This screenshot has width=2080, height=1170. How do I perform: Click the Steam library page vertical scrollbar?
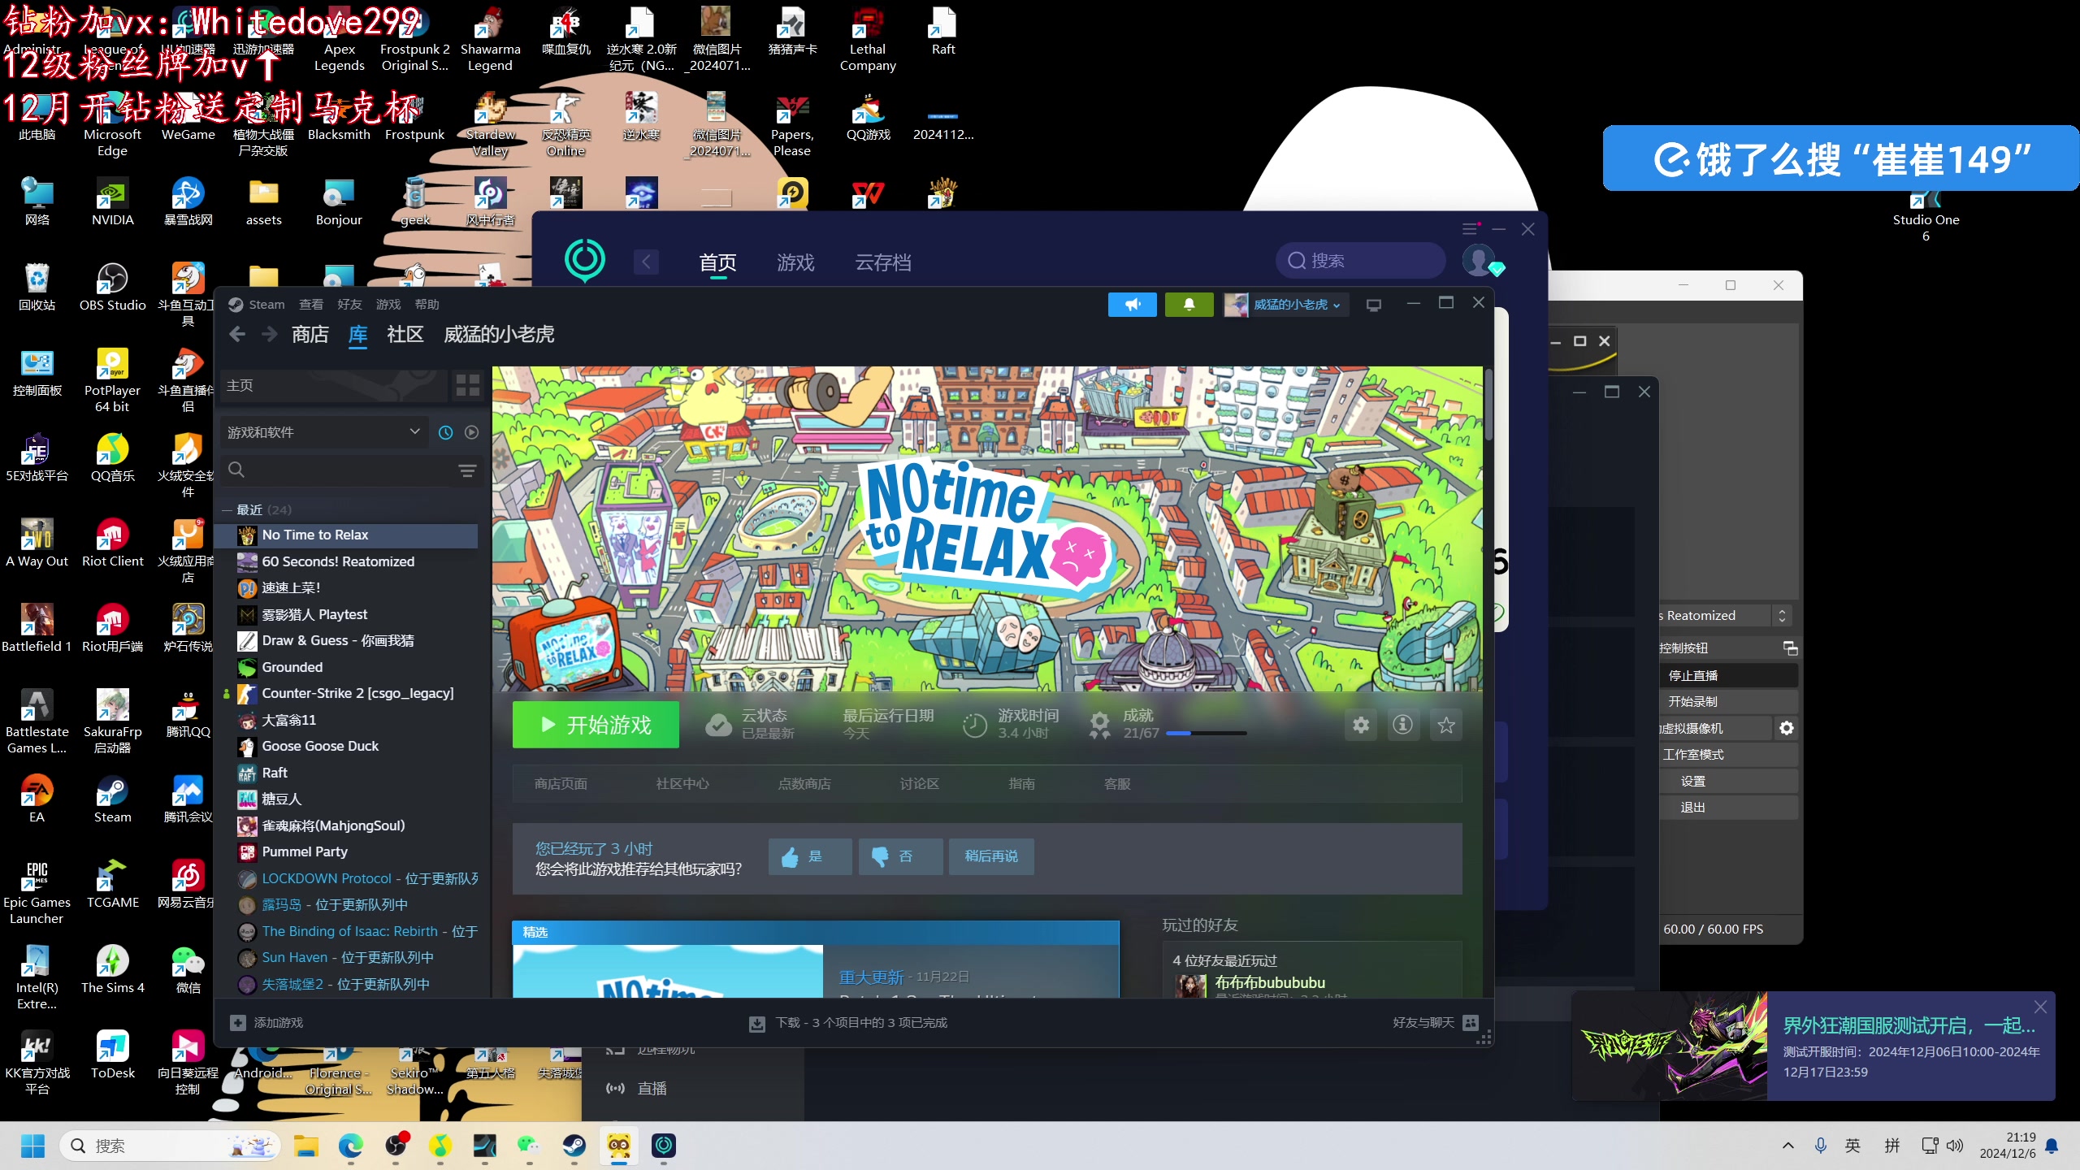point(1488,405)
